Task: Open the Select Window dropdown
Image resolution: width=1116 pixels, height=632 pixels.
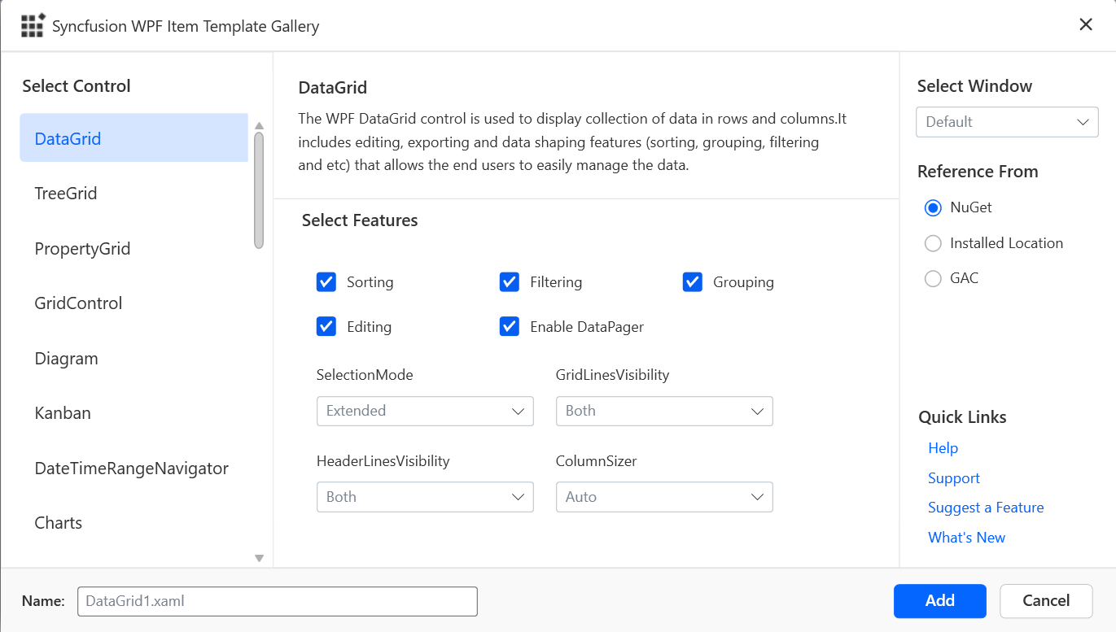Action: pos(1007,122)
